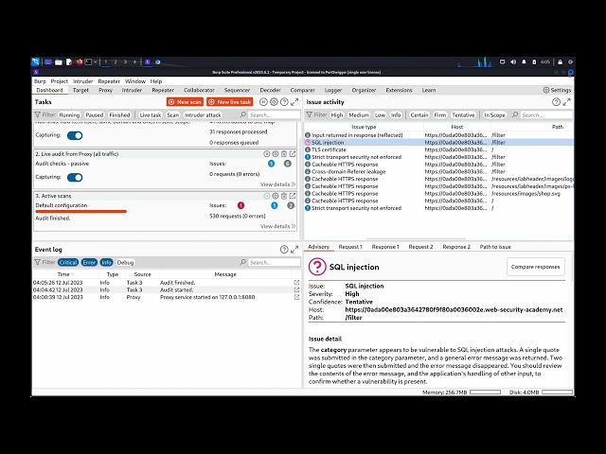Click the Issue activity search field
This screenshot has height=454, width=606.
pos(545,115)
